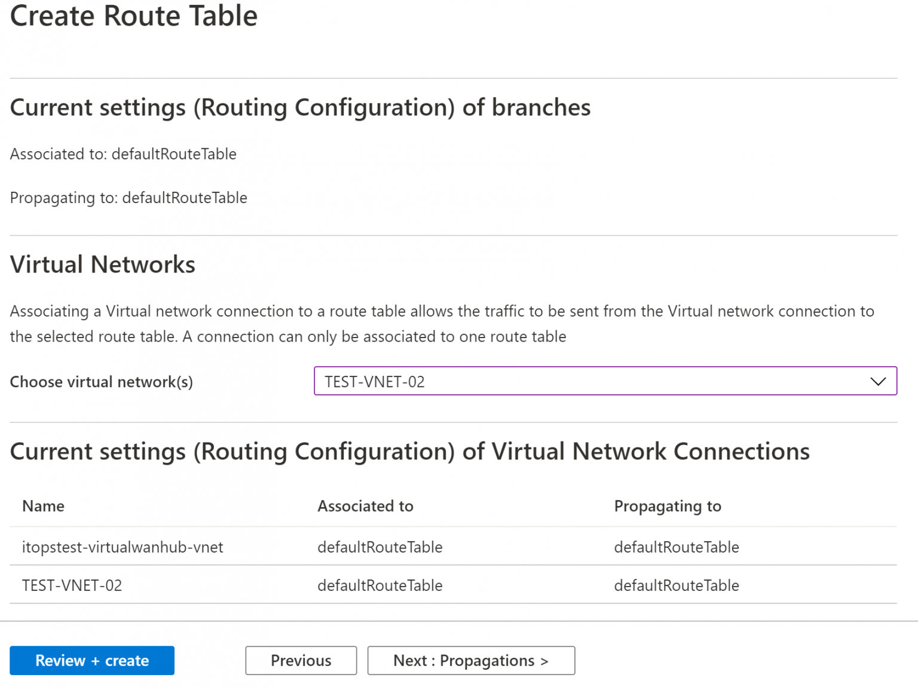
Task: Click Routing Configuration of Virtual Network Connections heading
Action: tap(409, 452)
